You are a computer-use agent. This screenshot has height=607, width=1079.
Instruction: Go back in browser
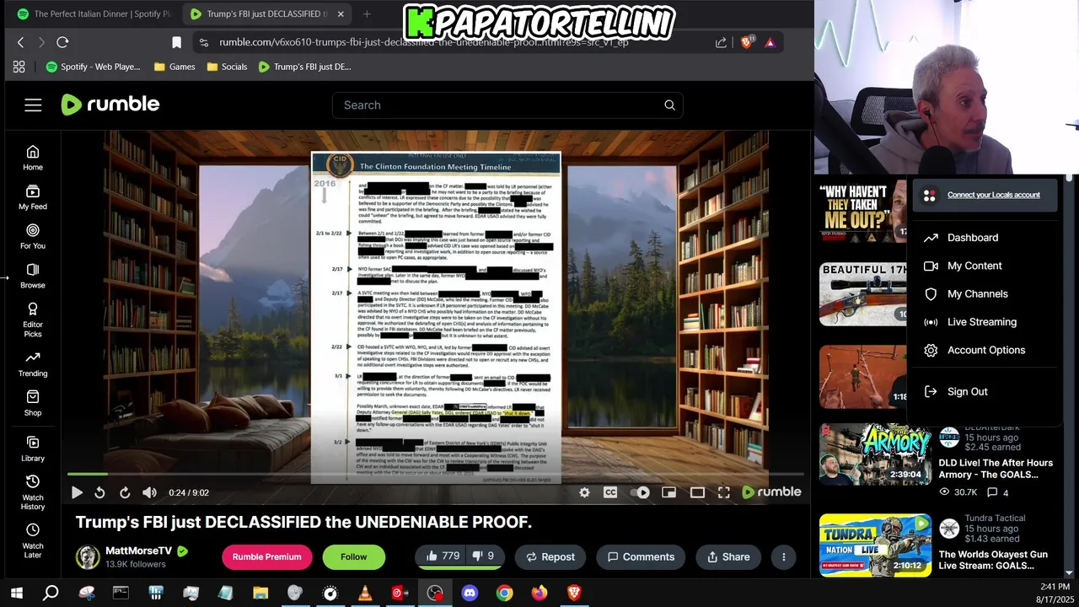21,42
